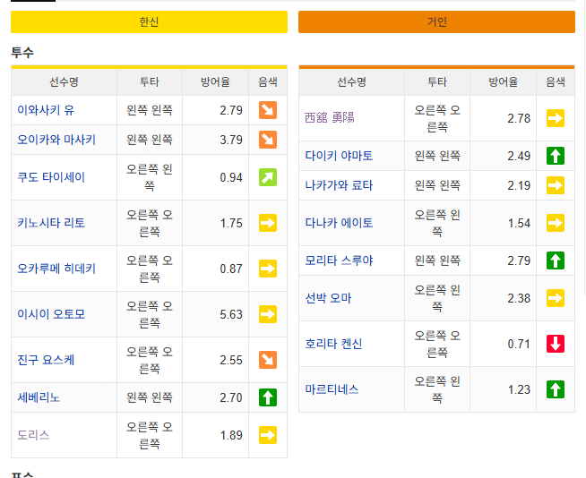Select the yellow 한신 team tab
The image size is (586, 478).
tap(149, 22)
